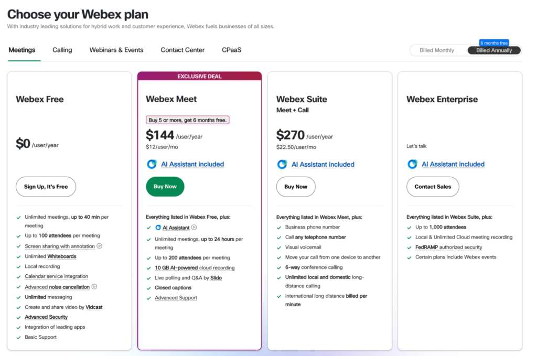The width and height of the screenshot is (537, 356).
Task: Click Buy Now under Webex Suite
Action: coord(296,187)
